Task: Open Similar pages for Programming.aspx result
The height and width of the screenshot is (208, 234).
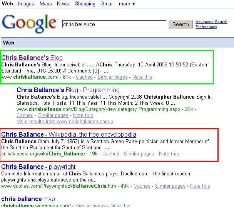Action: pyautogui.click(x=53, y=115)
